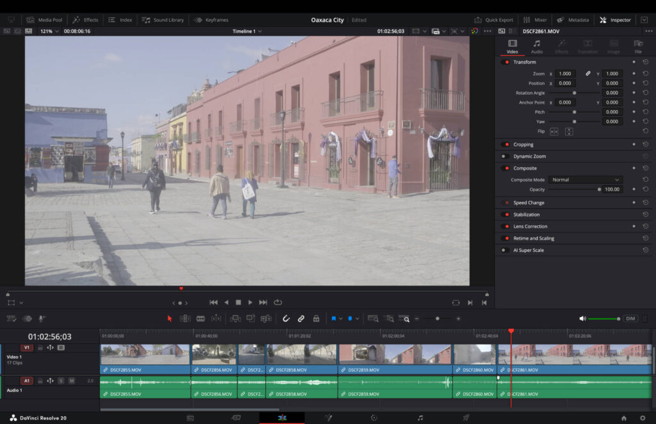
Task: Switch to the Audio tab in Inspector
Action: 537,47
